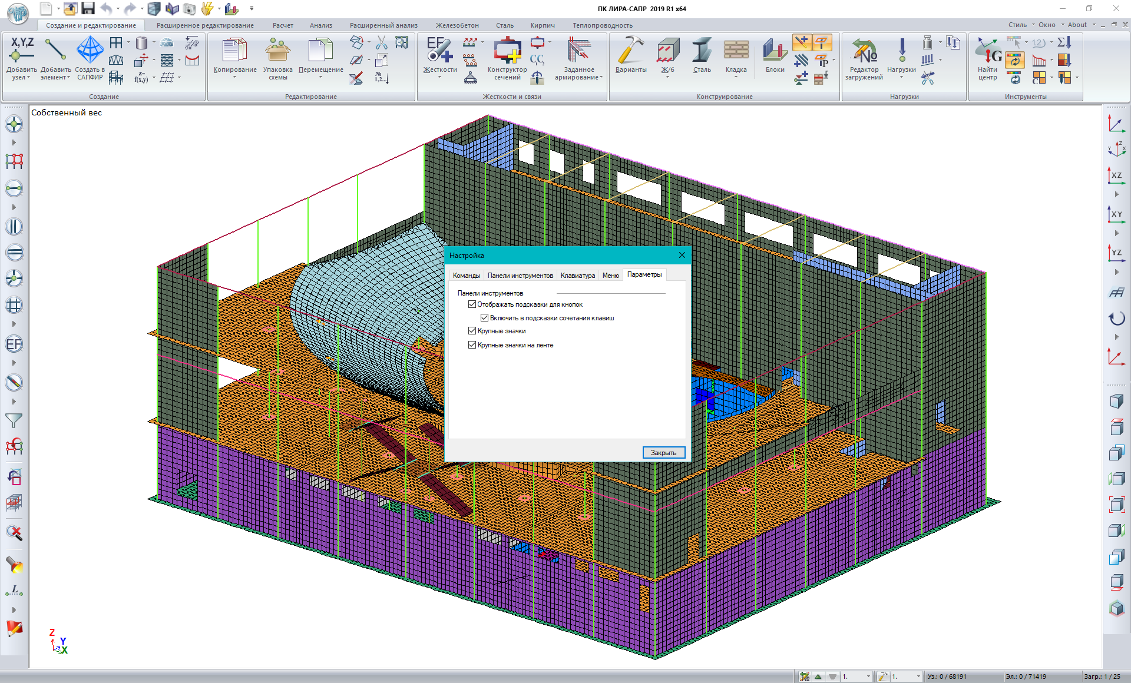
Task: Open the load case editor
Action: click(864, 51)
